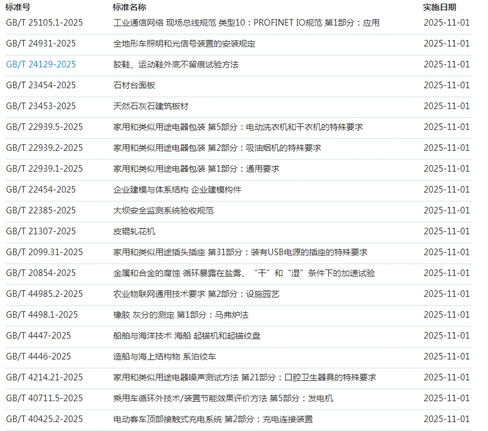The width and height of the screenshot is (488, 431).
Task: Click the 标准号 column header
Action: [18, 7]
